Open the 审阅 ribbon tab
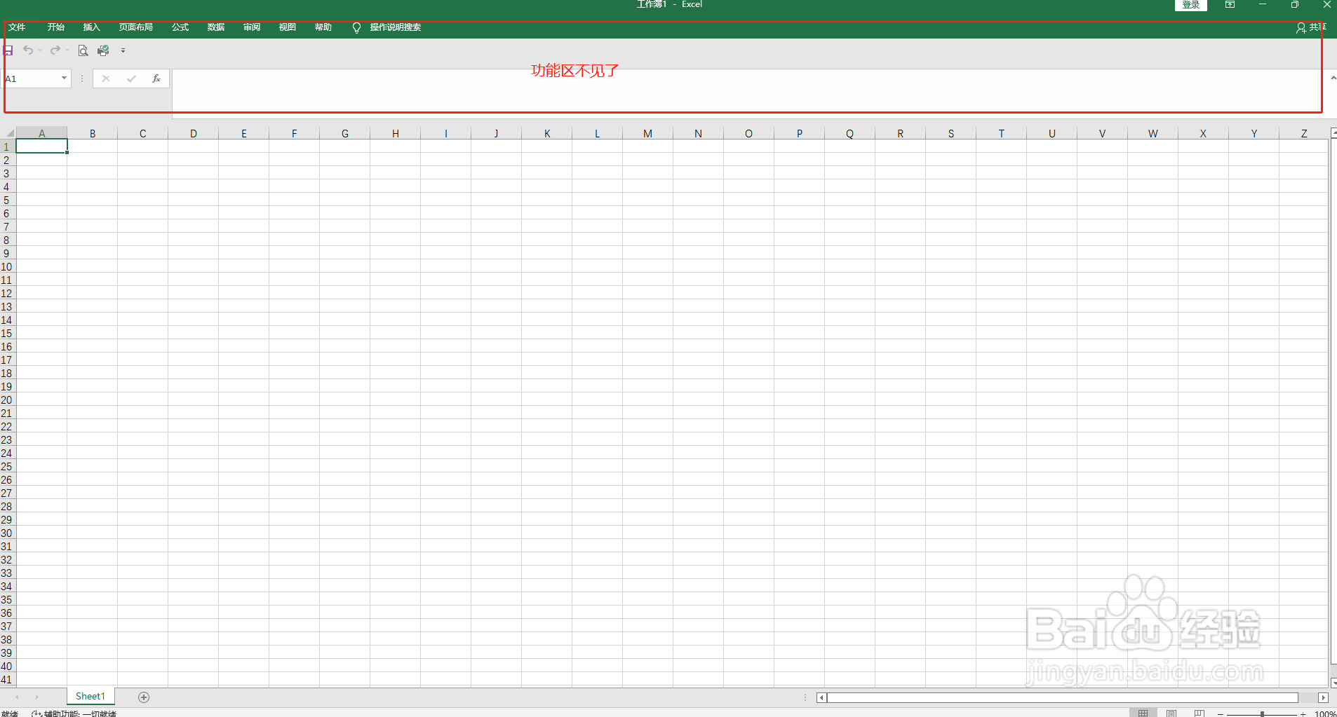1337x717 pixels. [x=252, y=27]
